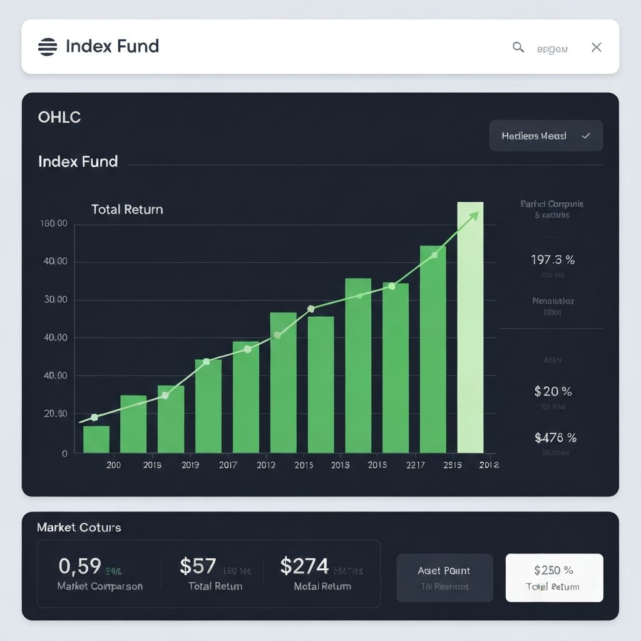Image resolution: width=641 pixels, height=641 pixels.
Task: Click the 197.3 % statistic on the right panel
Action: point(553,260)
